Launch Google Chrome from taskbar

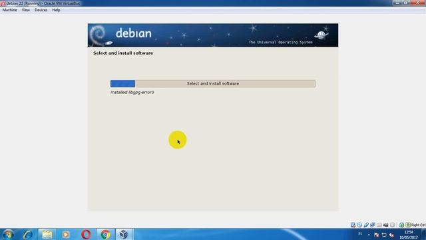(105, 234)
